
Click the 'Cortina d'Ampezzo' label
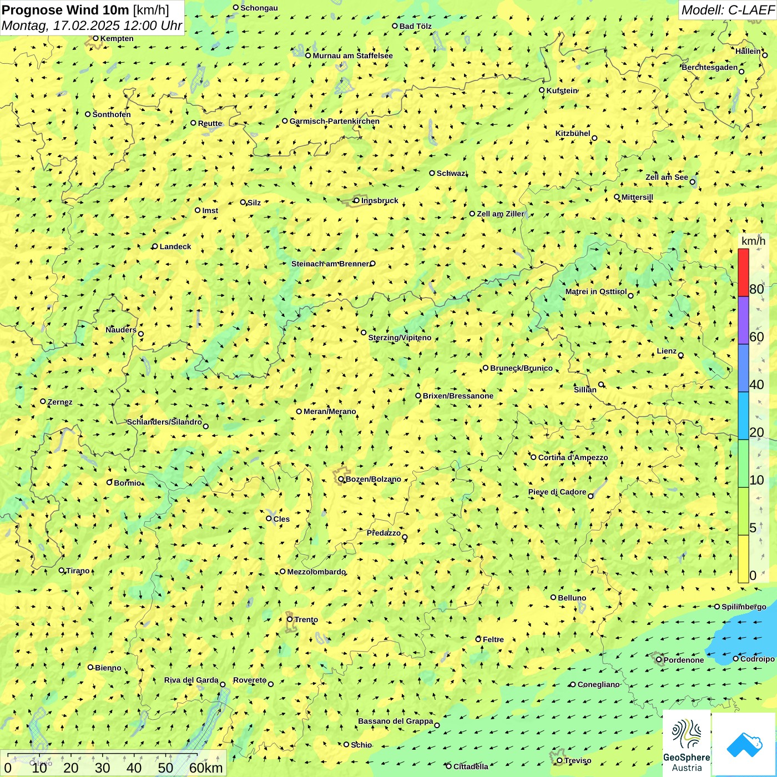tap(573, 457)
